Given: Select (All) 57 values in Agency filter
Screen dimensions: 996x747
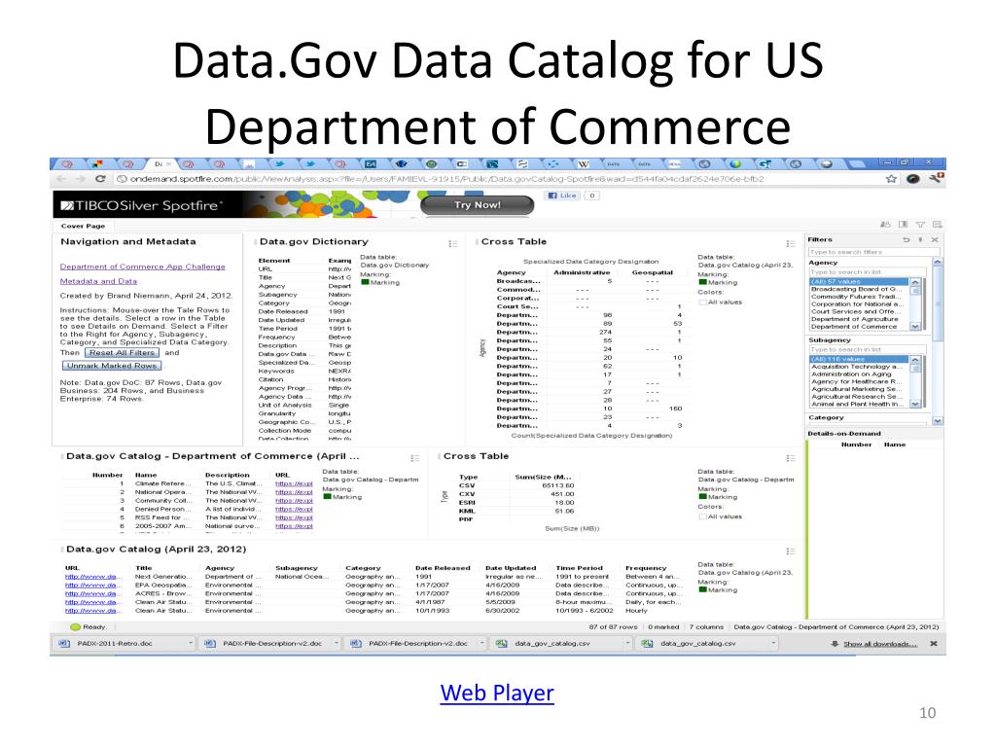Looking at the screenshot, I should point(860,281).
